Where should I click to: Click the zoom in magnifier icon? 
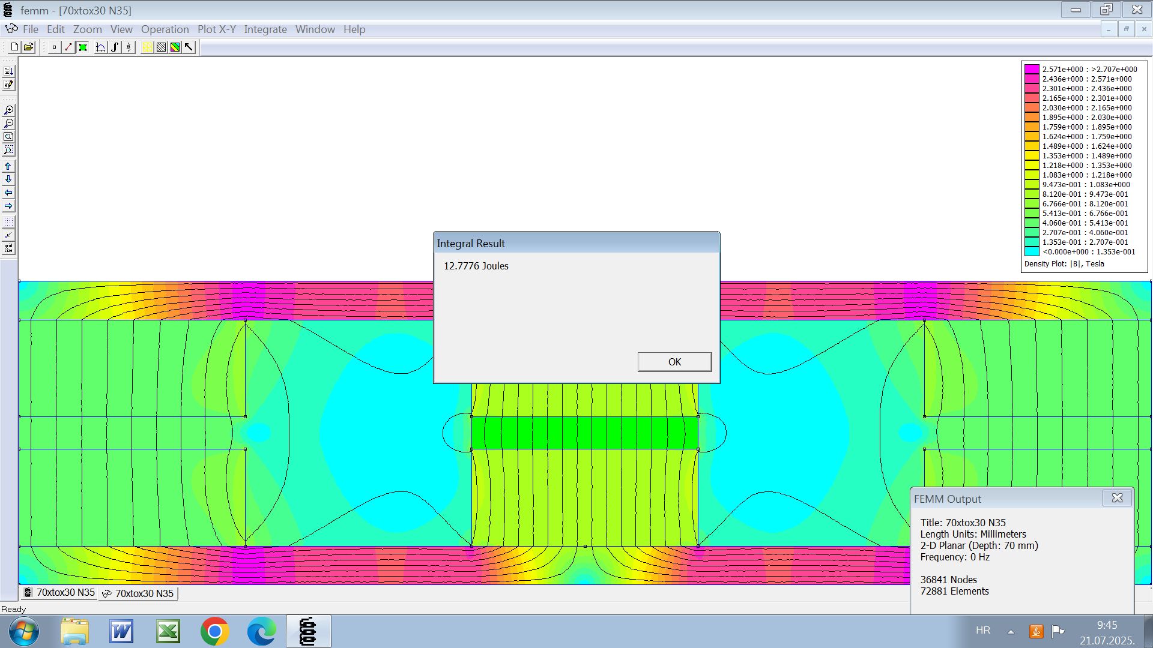point(8,110)
